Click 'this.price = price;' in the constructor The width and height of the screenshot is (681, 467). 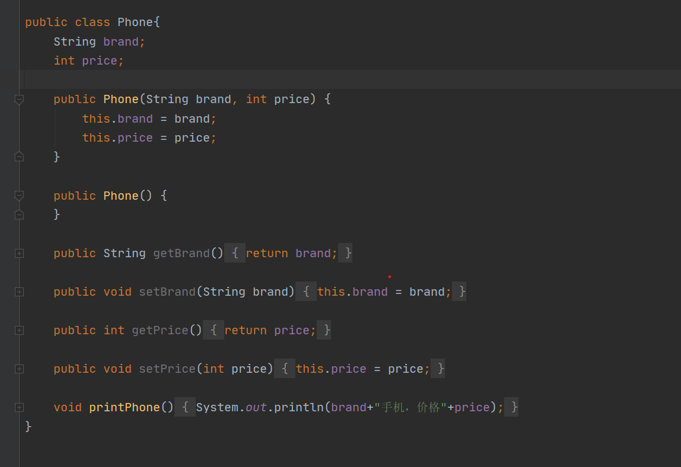tap(149, 137)
